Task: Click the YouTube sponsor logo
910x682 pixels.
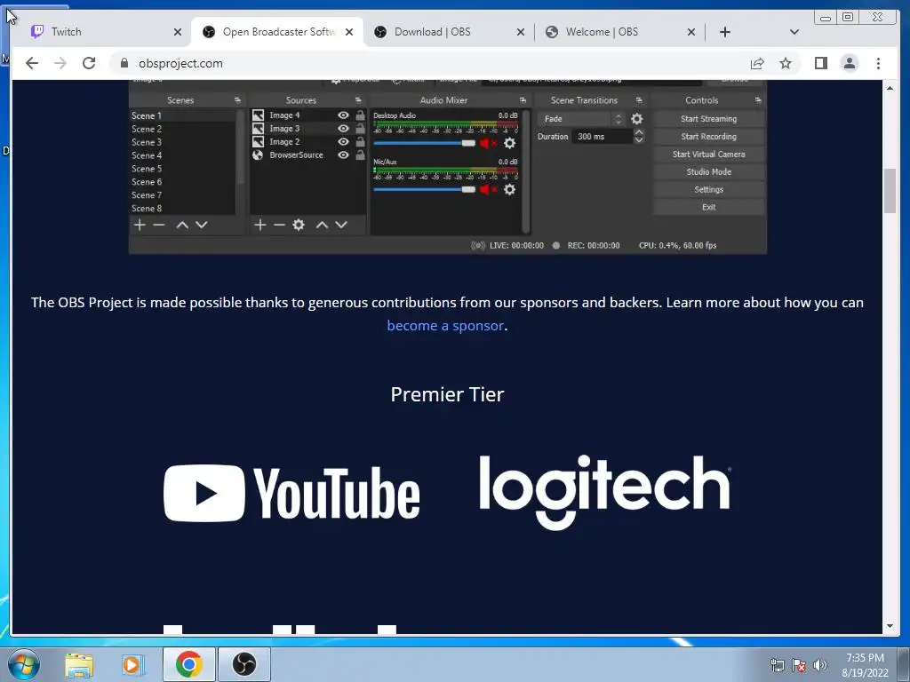Action: pyautogui.click(x=291, y=494)
